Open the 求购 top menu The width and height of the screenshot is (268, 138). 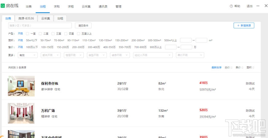(x=57, y=7)
